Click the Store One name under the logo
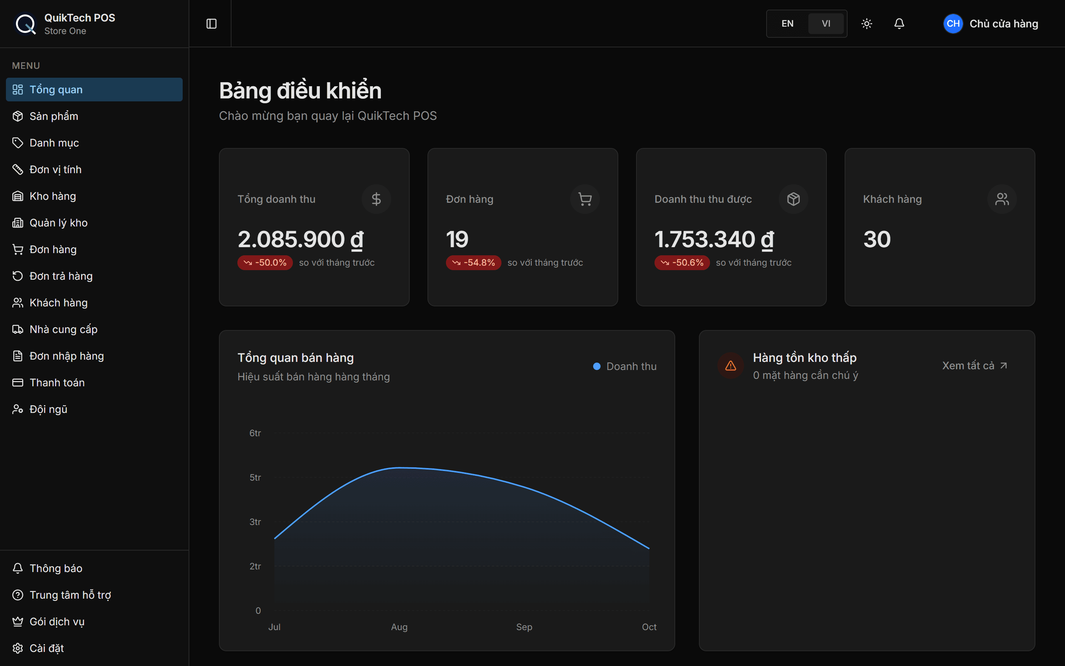 click(65, 31)
